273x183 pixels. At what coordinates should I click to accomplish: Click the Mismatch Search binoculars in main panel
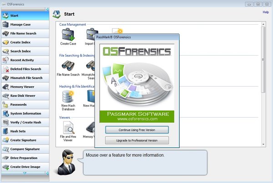click(x=91, y=65)
